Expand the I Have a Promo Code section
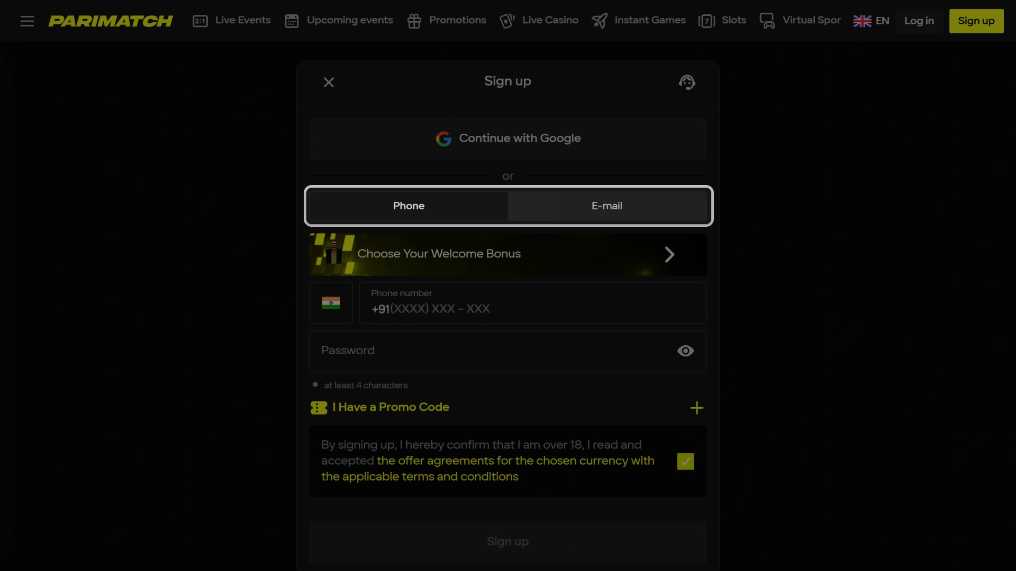Screen dimensions: 1016x571 point(696,408)
